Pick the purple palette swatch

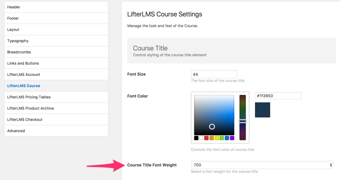click(232, 138)
